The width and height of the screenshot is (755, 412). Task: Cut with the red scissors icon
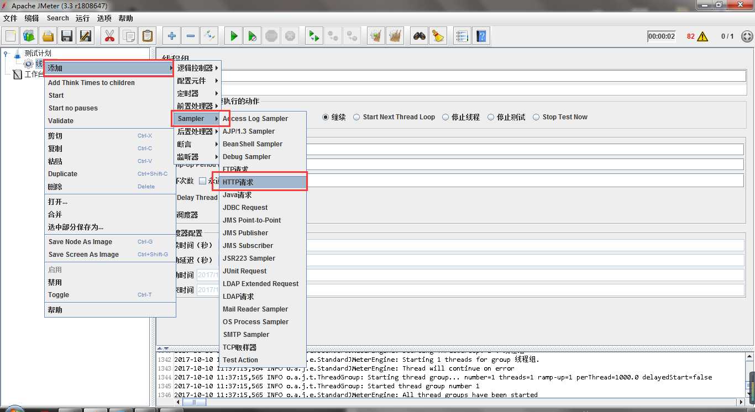(x=109, y=36)
